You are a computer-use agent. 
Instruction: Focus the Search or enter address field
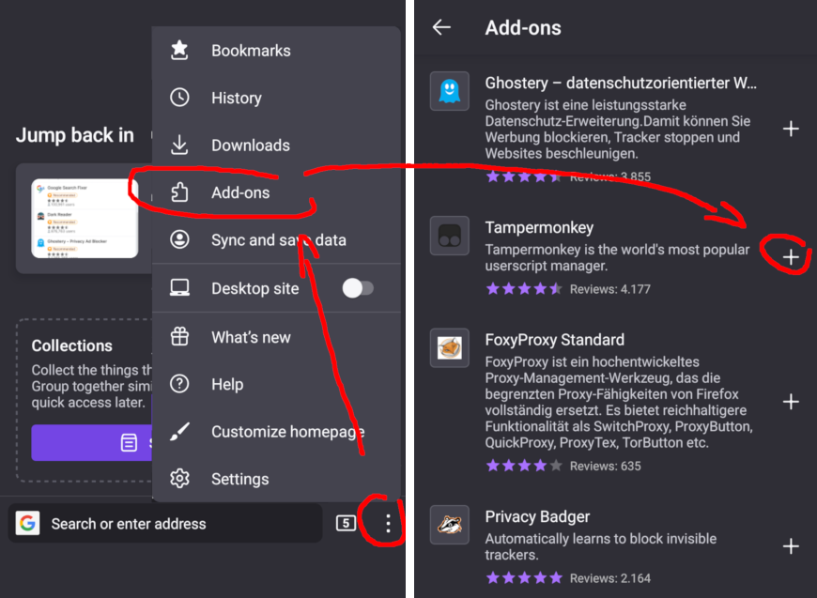[165, 523]
